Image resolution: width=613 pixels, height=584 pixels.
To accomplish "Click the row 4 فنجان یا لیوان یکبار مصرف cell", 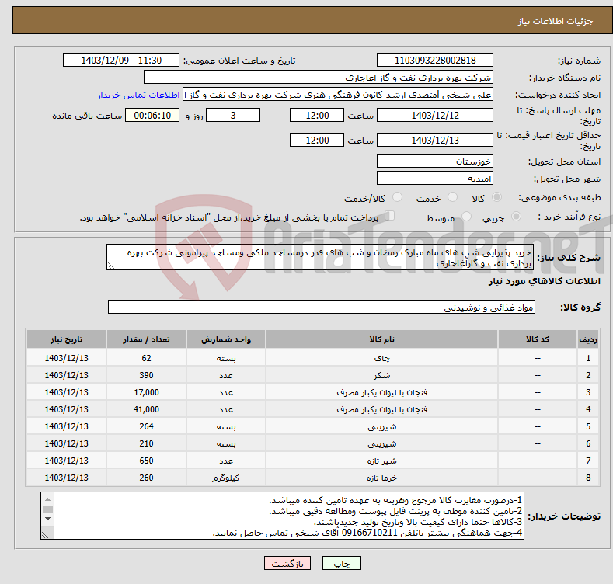I will 381,409.
